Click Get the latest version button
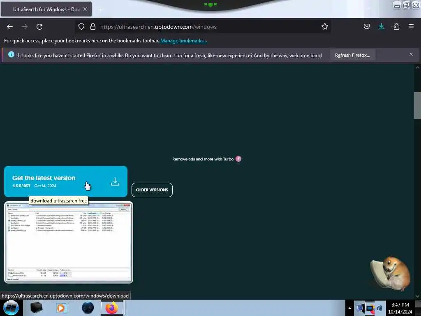The image size is (421, 316). coord(65,181)
